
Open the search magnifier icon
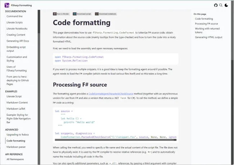(x=221, y=5)
